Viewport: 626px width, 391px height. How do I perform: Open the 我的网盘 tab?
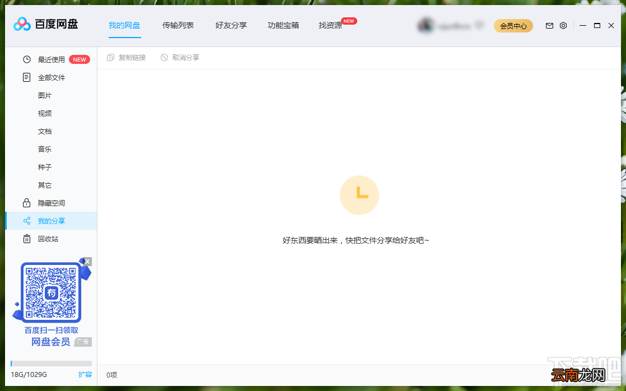[124, 26]
